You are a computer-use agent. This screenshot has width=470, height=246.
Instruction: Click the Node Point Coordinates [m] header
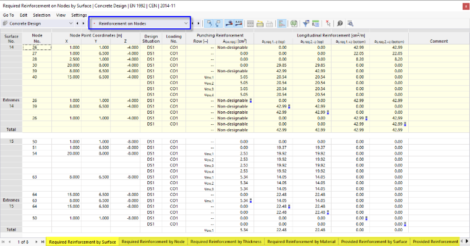(x=96, y=35)
